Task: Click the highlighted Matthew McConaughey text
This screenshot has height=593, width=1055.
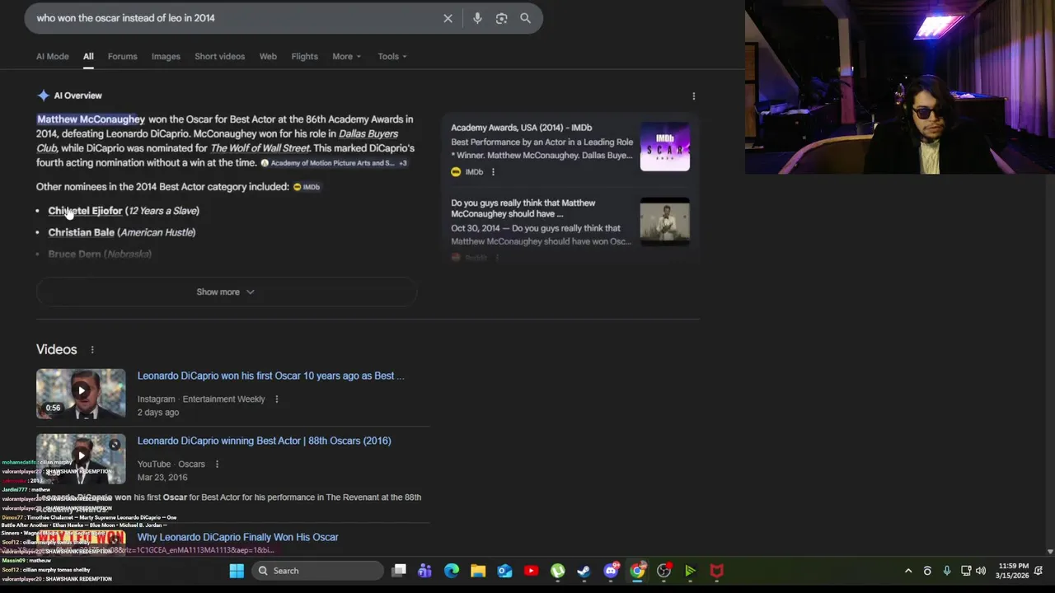Action: click(91, 119)
